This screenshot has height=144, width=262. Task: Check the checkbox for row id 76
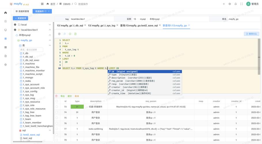57,123
